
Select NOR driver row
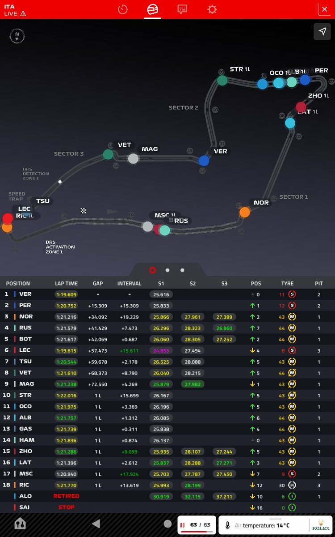(x=167, y=316)
